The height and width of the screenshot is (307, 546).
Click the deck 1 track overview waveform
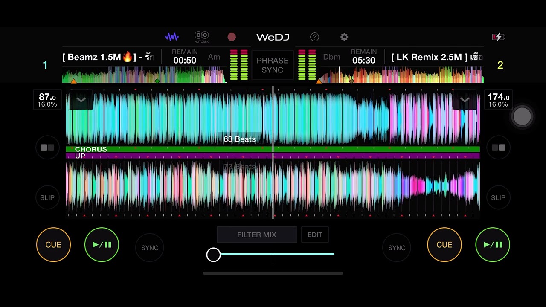tap(143, 75)
